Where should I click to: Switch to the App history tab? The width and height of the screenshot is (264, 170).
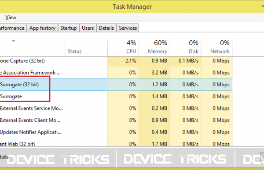[42, 28]
